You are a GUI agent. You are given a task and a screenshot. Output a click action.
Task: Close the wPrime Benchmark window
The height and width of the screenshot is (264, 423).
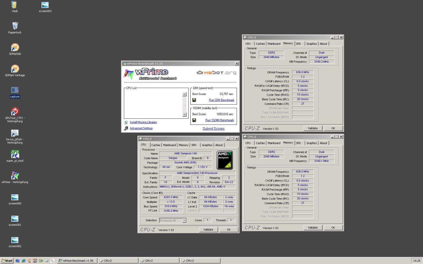pyautogui.click(x=237, y=64)
